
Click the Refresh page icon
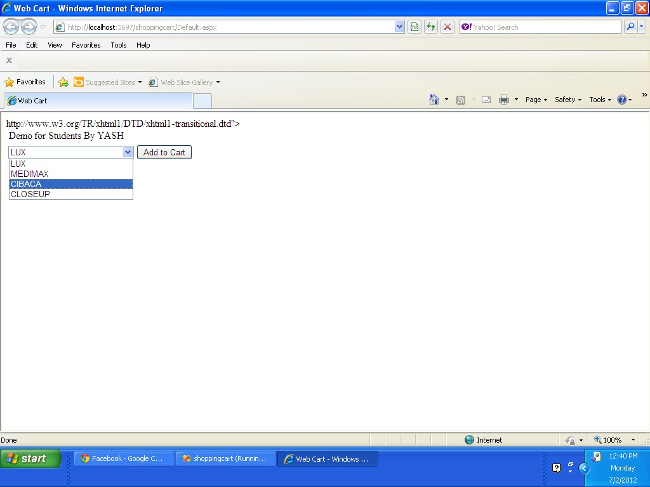[x=431, y=27]
